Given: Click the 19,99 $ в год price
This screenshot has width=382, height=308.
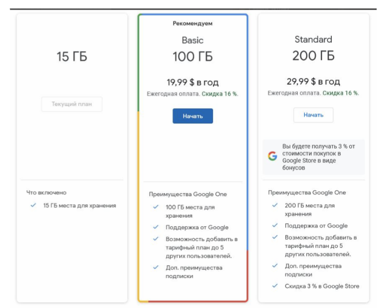Looking at the screenshot, I should 192,82.
